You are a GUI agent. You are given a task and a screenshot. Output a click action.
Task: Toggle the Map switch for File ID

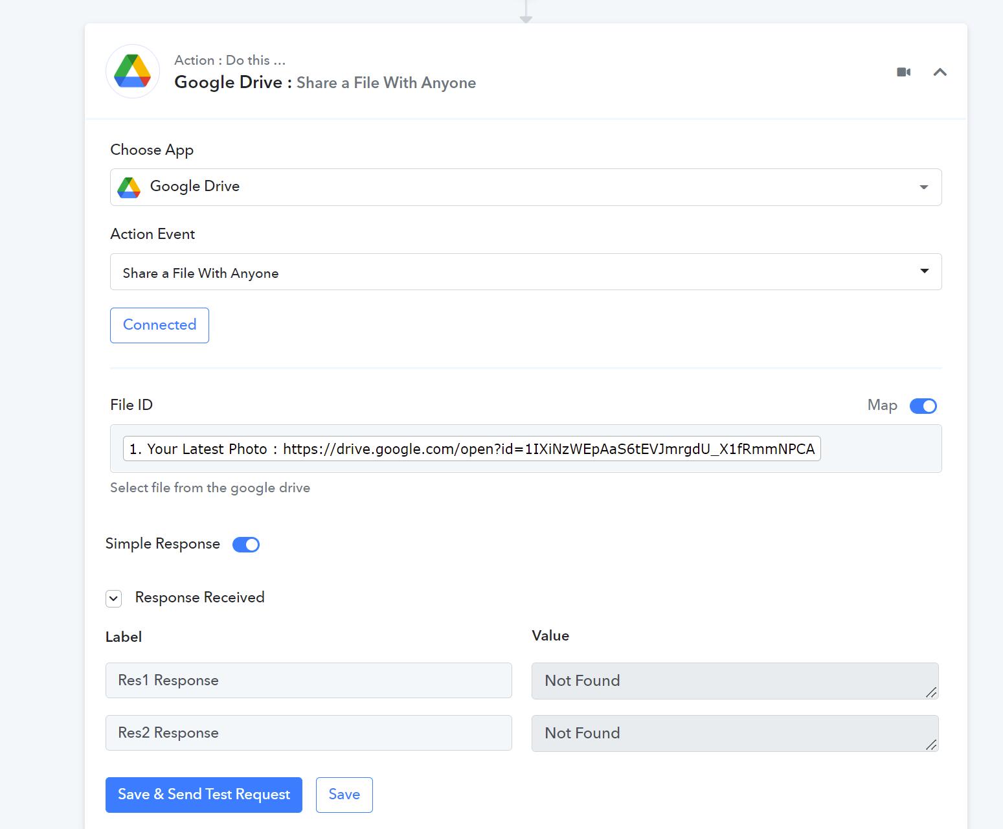point(923,406)
